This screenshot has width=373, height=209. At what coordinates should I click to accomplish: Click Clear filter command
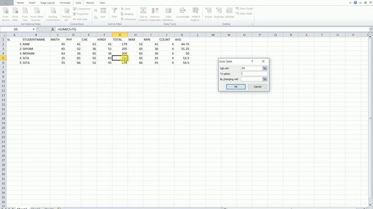[x=126, y=9]
